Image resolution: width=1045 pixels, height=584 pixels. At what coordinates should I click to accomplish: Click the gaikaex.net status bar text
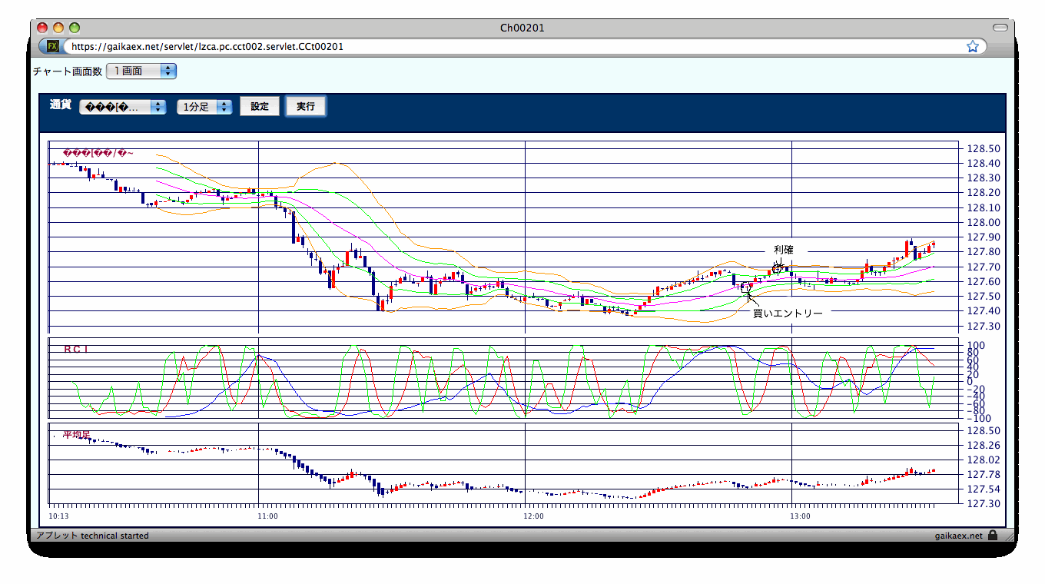pos(958,536)
